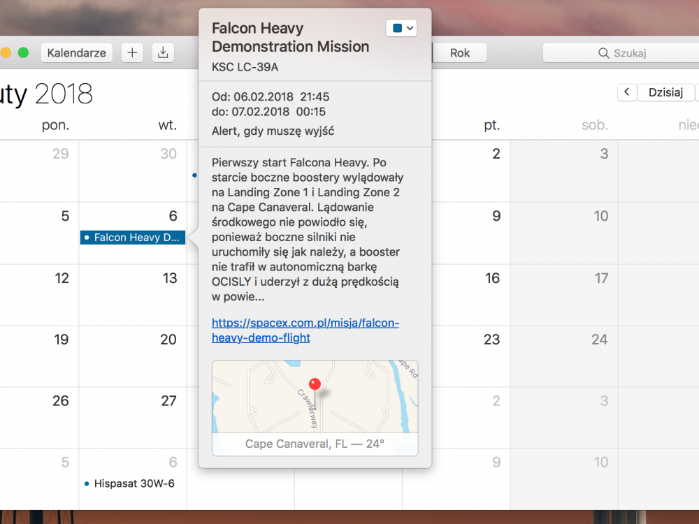Click the magnifier icon in search bar
The height and width of the screenshot is (524, 699).
603,53
